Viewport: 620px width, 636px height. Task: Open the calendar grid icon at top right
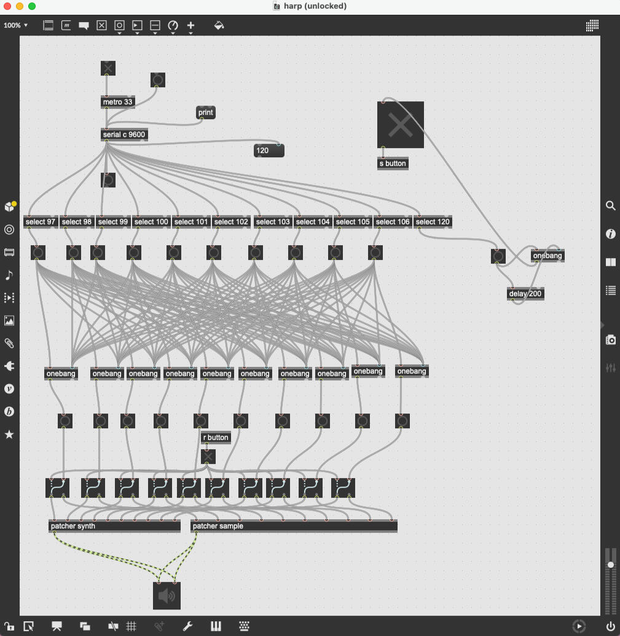tap(592, 25)
